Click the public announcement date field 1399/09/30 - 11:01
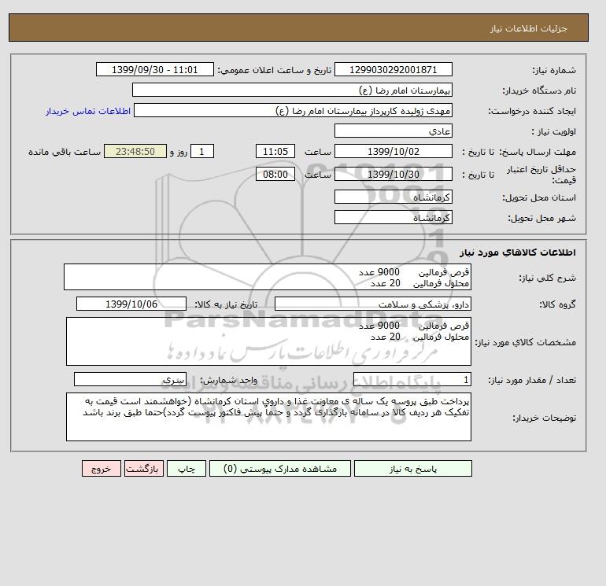606x586 pixels. tap(154, 69)
